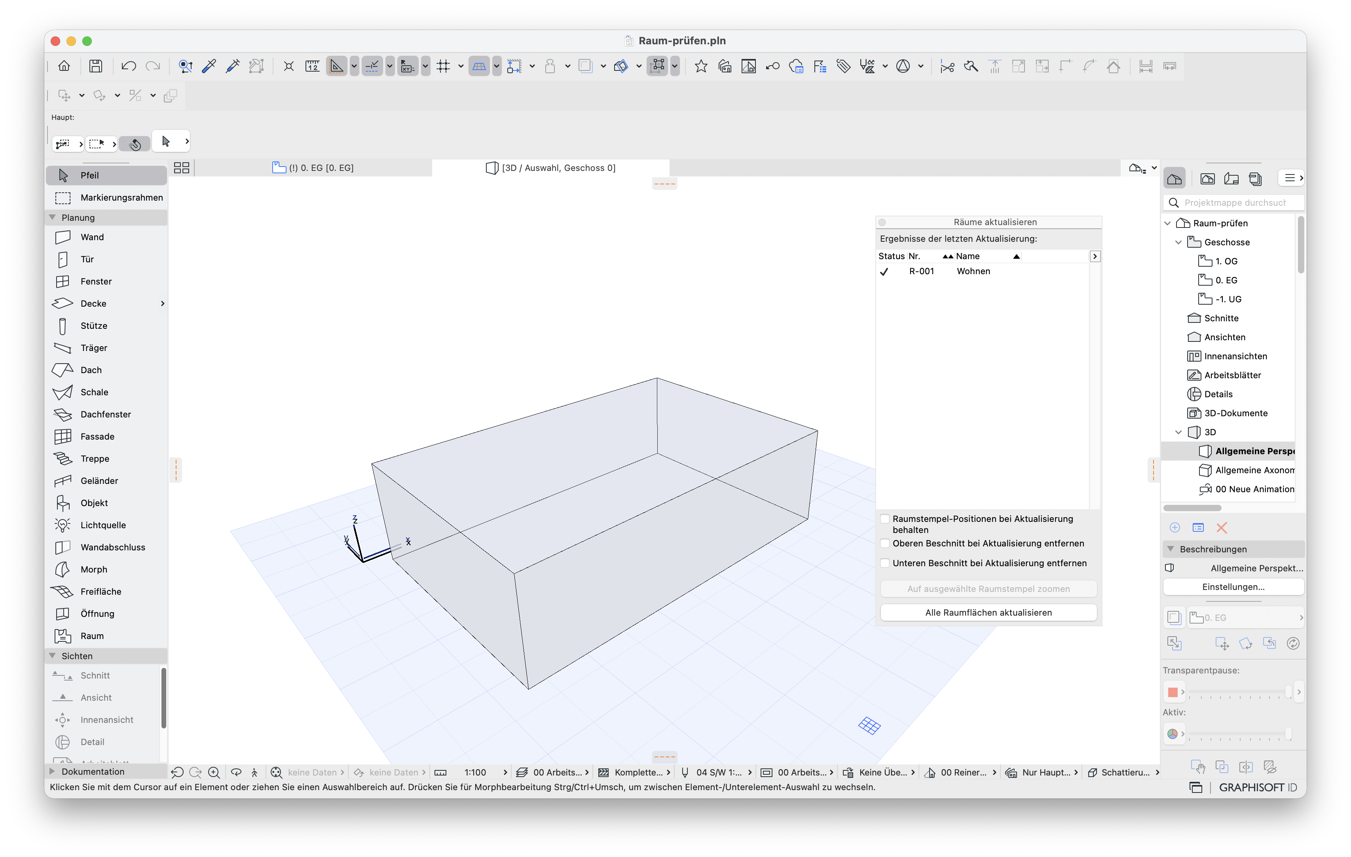Click the red Transparentpause color swatch

[1173, 693]
